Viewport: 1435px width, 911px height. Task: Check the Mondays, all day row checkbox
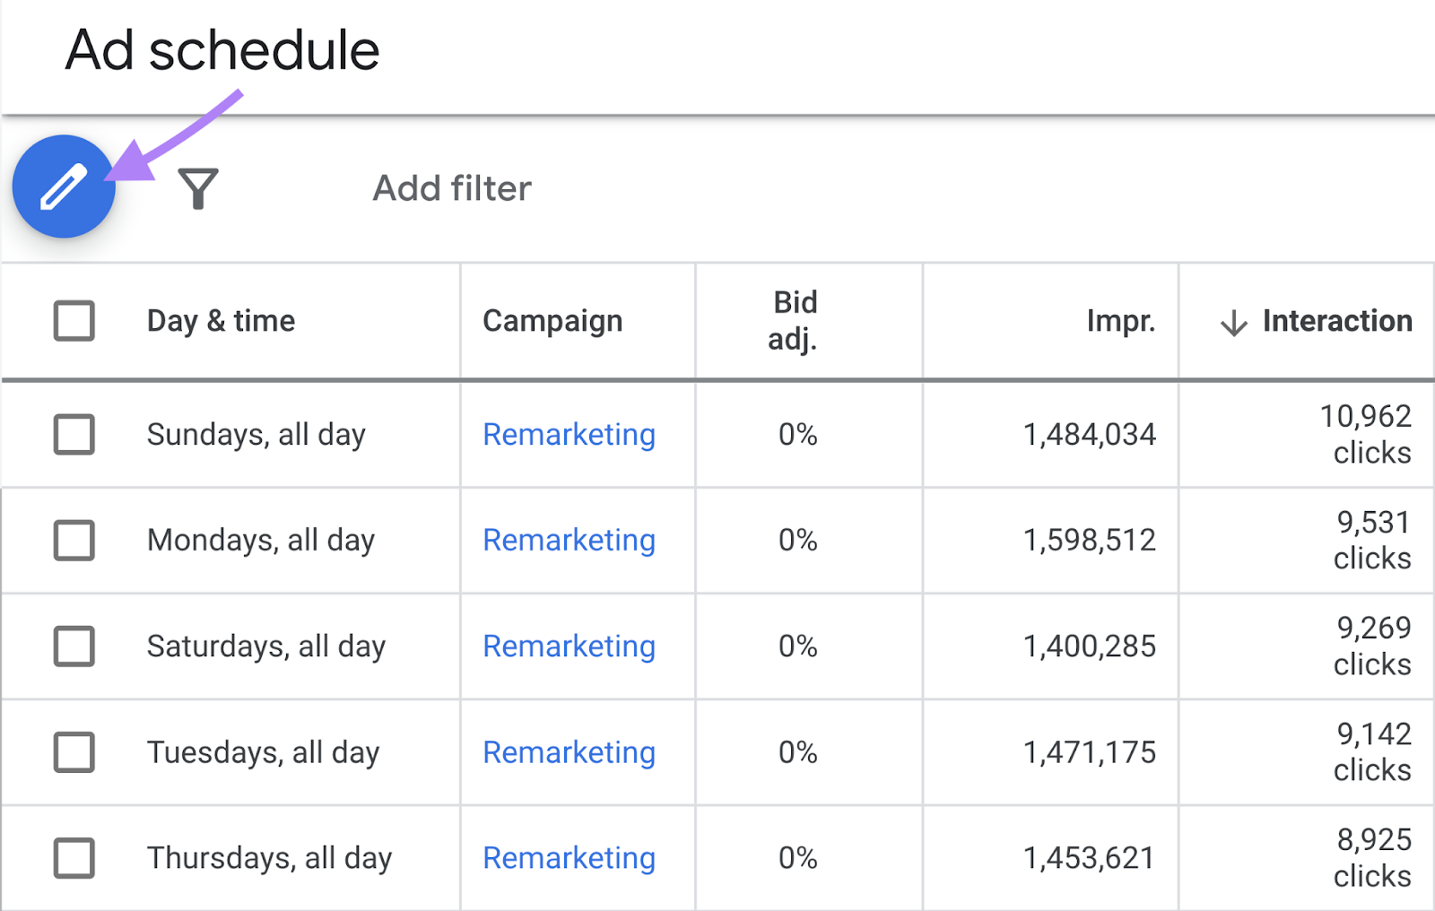[74, 540]
